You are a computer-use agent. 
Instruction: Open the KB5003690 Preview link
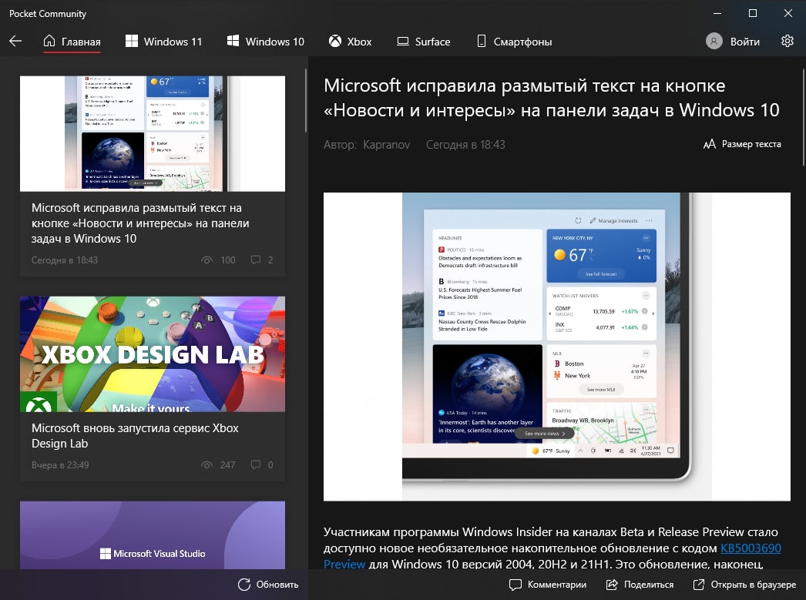pyautogui.click(x=751, y=548)
